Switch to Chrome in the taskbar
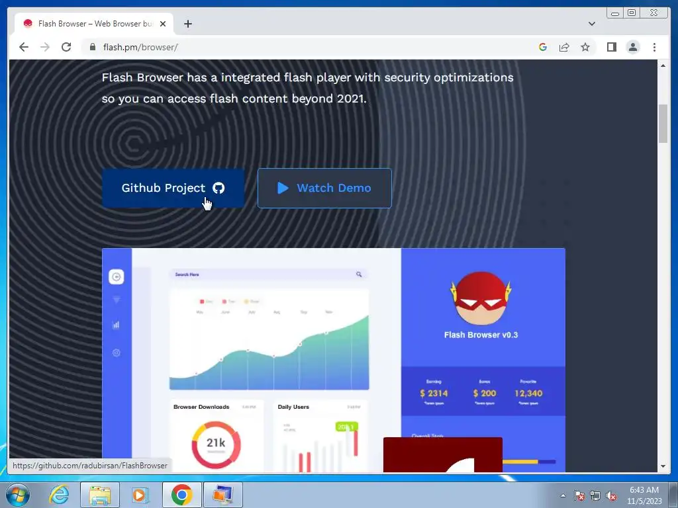This screenshot has height=508, width=678. [x=181, y=495]
